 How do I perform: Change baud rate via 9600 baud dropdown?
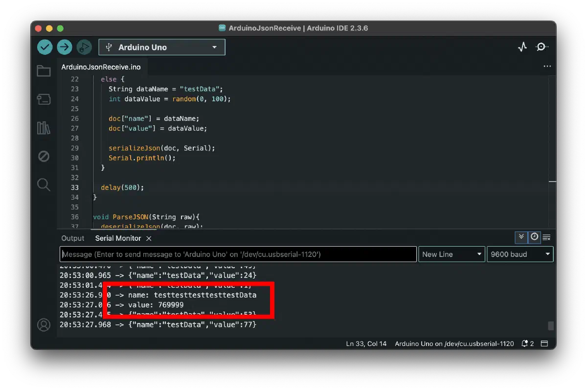(x=519, y=254)
